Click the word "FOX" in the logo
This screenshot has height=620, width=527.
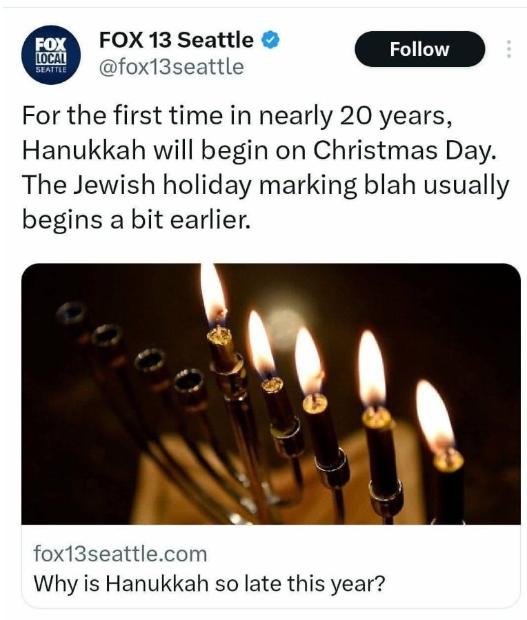click(x=52, y=43)
